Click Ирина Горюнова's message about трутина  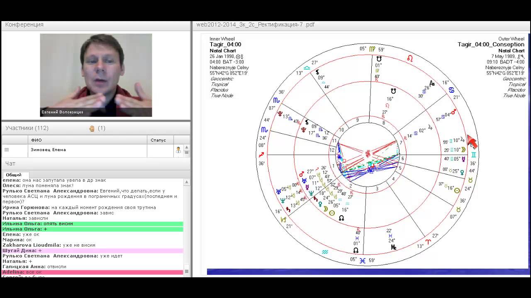point(79,207)
